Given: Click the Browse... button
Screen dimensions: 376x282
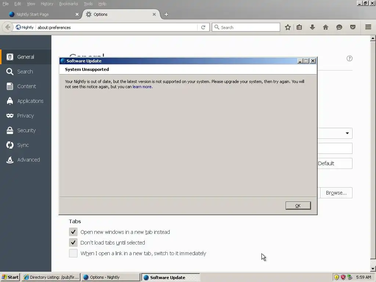Looking at the screenshot, I should [x=336, y=193].
